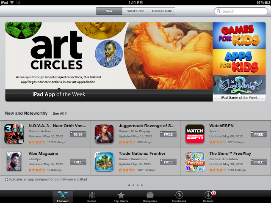
Task: Open Updates with red badge
Action: click(208, 196)
